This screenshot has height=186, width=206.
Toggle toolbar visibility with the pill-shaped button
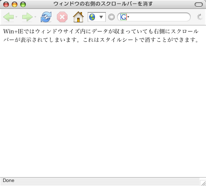coord(199,4)
